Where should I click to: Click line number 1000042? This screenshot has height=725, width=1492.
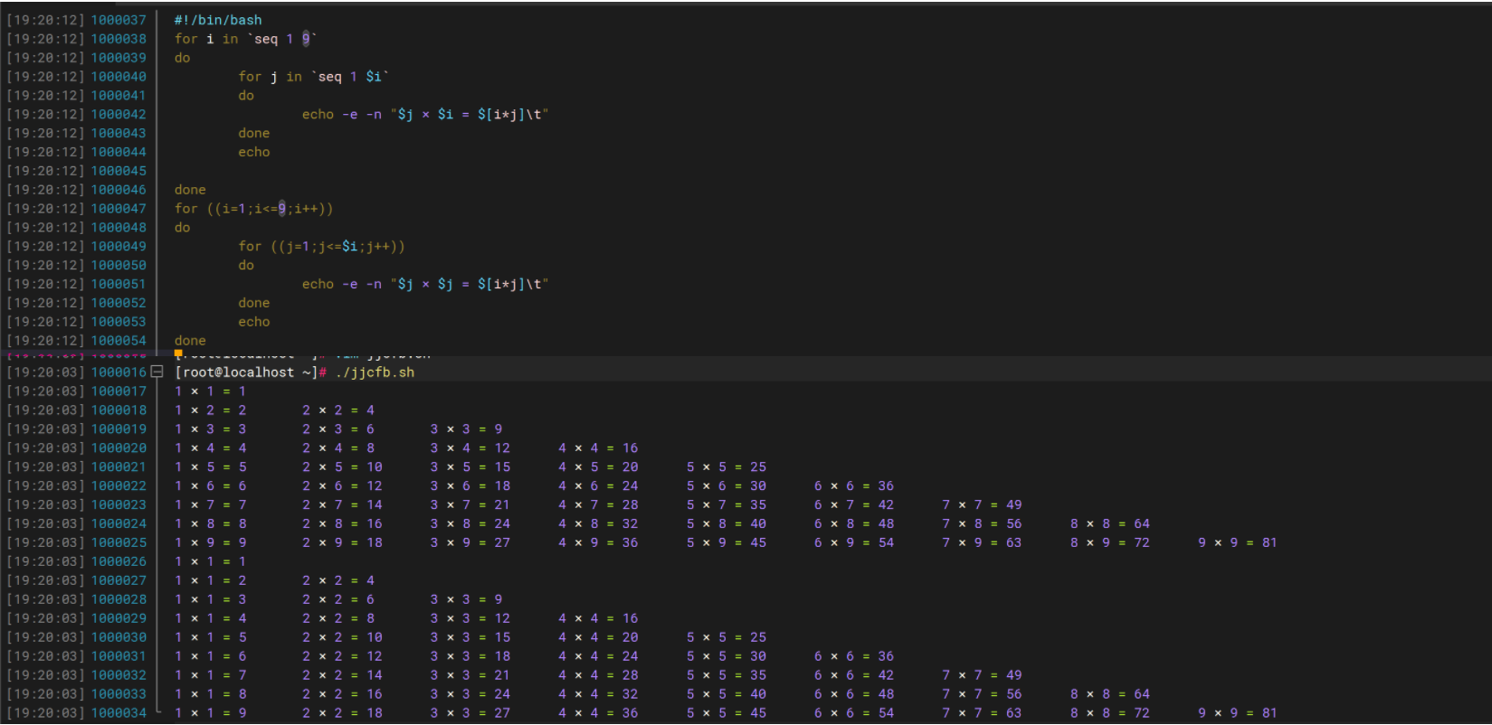[119, 115]
